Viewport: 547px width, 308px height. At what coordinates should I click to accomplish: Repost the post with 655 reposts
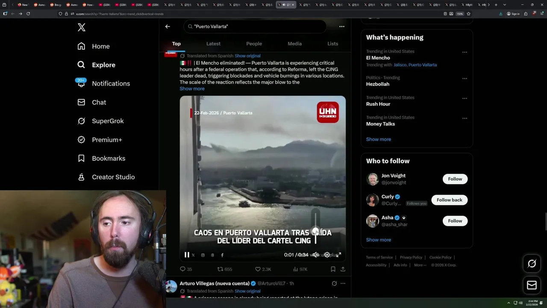tap(225, 269)
